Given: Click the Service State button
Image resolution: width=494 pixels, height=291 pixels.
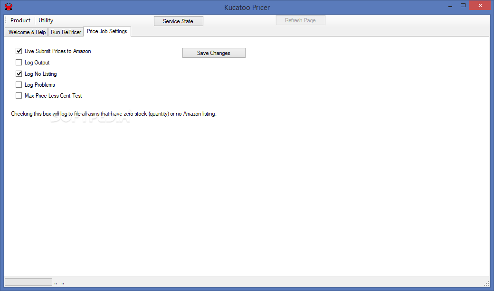Looking at the screenshot, I should coord(178,21).
